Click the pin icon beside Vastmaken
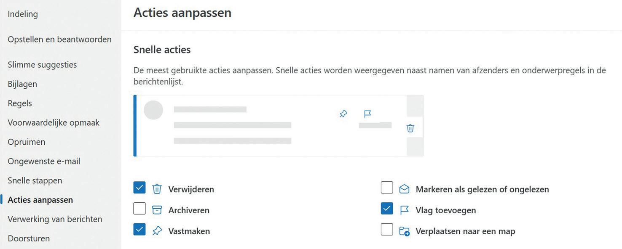The width and height of the screenshot is (622, 249). coord(157,231)
